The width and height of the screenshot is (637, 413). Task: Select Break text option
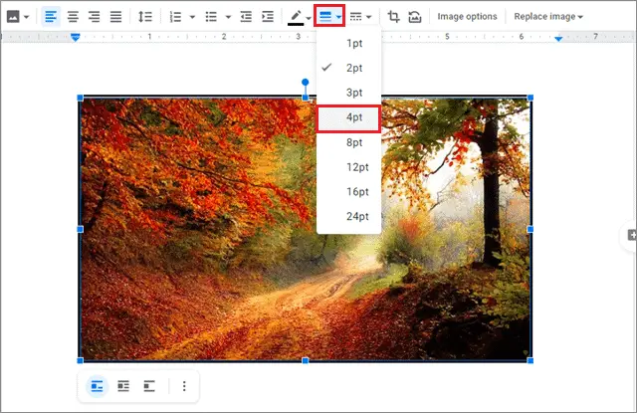pos(149,386)
